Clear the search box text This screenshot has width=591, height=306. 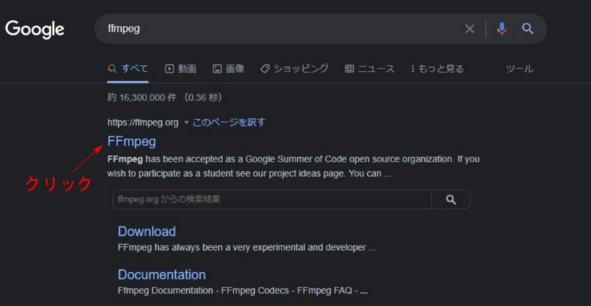[470, 29]
